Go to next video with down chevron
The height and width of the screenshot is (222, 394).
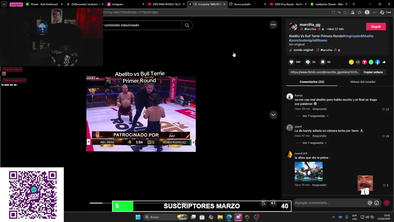coord(273,115)
